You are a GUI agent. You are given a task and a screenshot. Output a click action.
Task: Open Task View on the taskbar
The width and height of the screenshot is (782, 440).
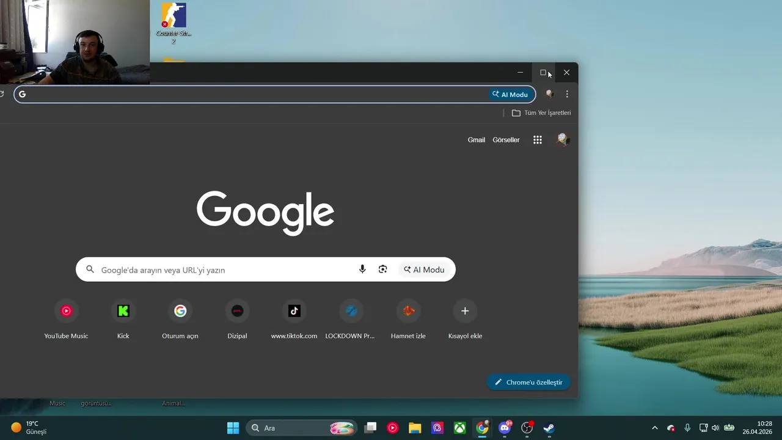tap(370, 428)
